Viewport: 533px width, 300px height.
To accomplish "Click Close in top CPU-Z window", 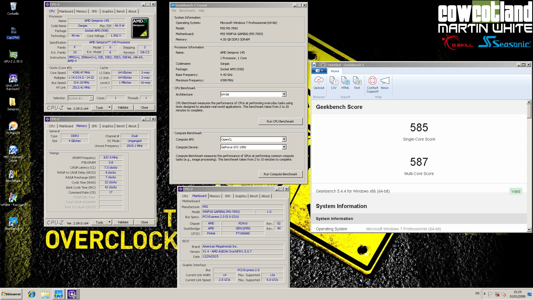I will pyautogui.click(x=144, y=107).
